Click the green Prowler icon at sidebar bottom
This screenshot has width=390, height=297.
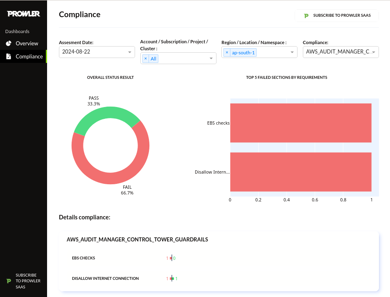point(9,281)
